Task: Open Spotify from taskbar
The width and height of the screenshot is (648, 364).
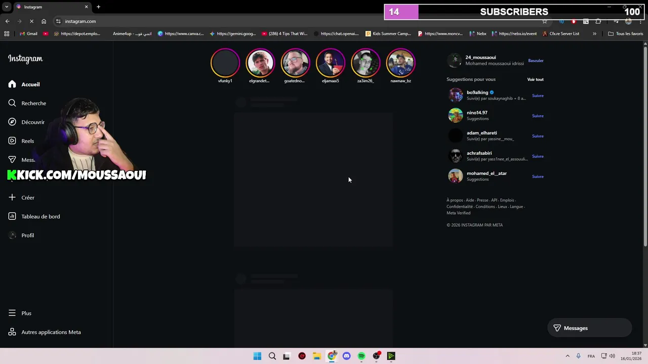Action: [361, 356]
